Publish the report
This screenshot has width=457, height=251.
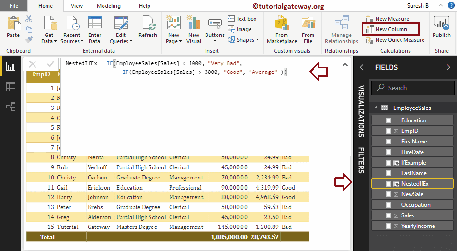click(442, 27)
